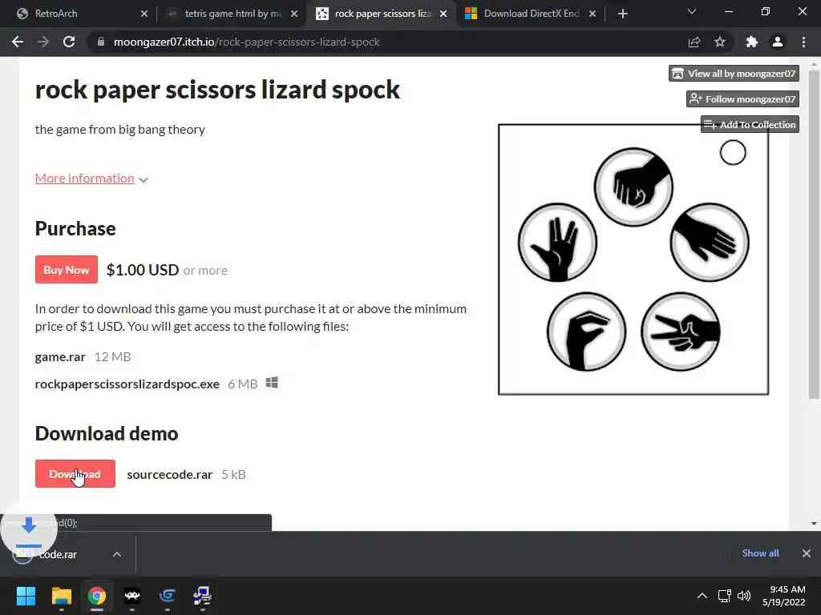Click Show all downloads
This screenshot has height=615, width=821.
[x=760, y=553]
